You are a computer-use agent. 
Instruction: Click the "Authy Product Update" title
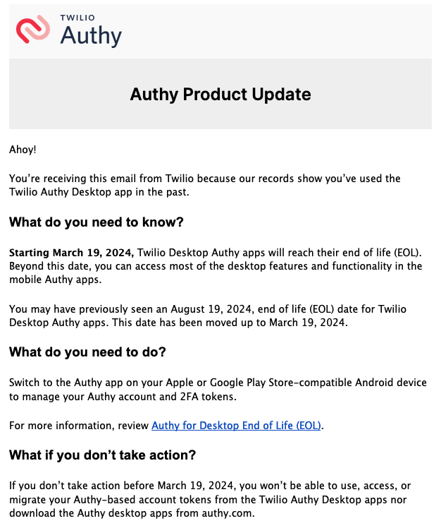tap(220, 94)
